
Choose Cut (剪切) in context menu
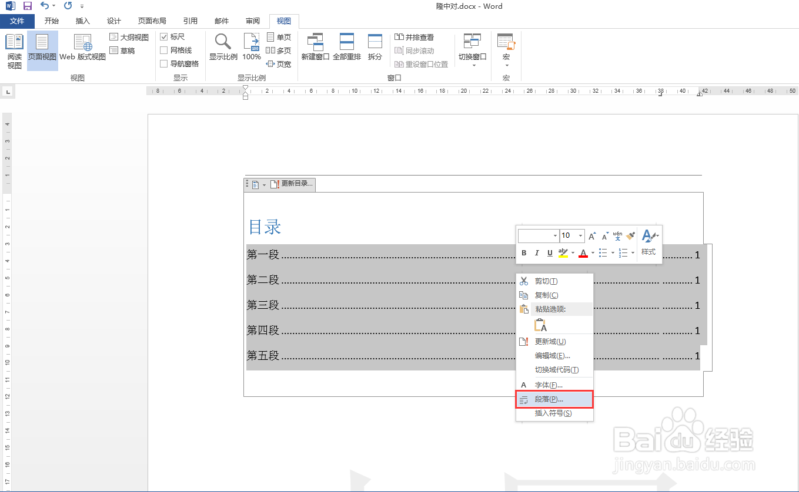point(554,281)
